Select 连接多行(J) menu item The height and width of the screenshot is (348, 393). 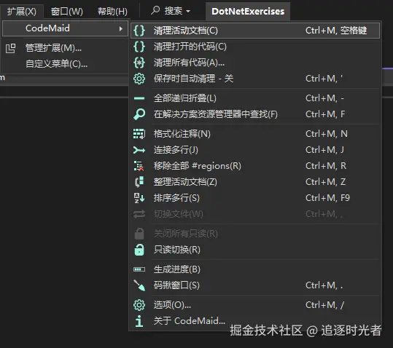tap(256, 150)
